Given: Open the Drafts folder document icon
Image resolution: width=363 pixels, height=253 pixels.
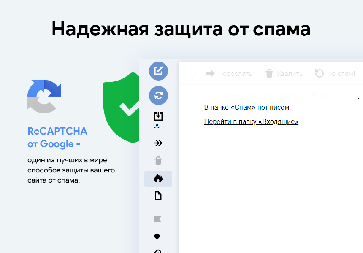Looking at the screenshot, I should point(158,196).
